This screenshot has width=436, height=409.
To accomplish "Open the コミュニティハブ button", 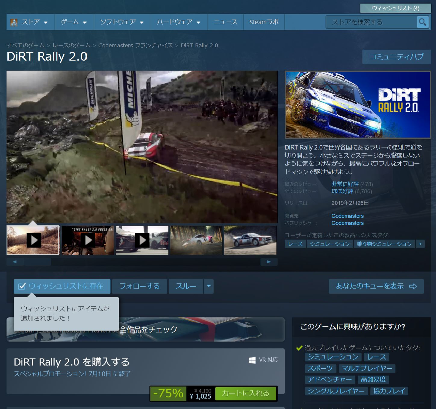I will 396,57.
